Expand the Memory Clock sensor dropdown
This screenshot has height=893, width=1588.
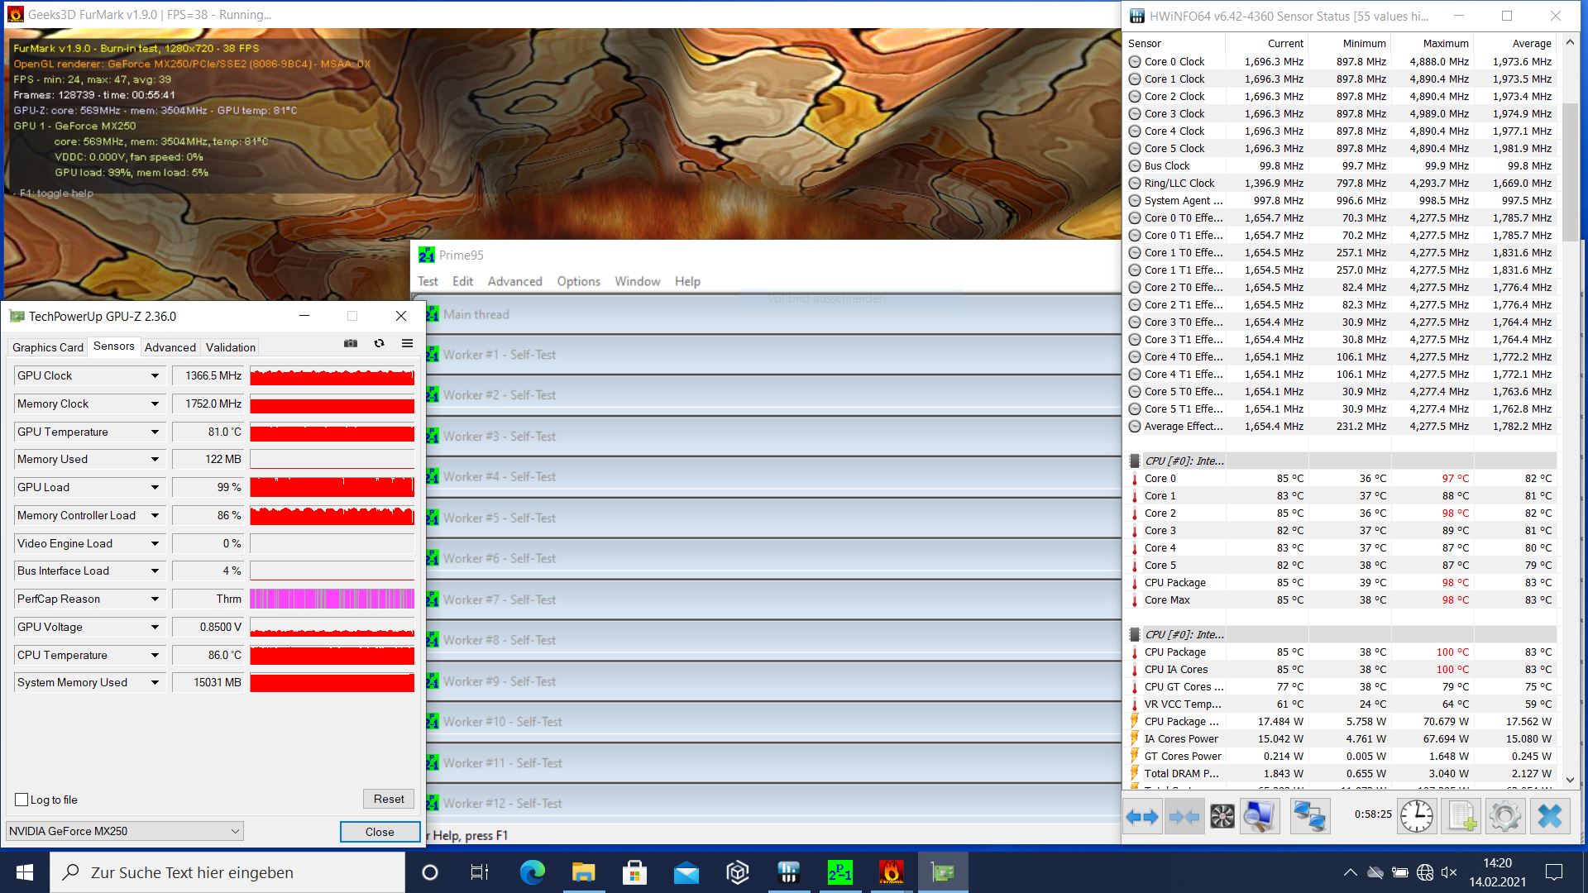pyautogui.click(x=155, y=404)
